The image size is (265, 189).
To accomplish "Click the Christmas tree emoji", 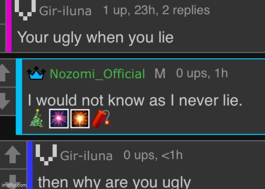I will click(37, 119).
